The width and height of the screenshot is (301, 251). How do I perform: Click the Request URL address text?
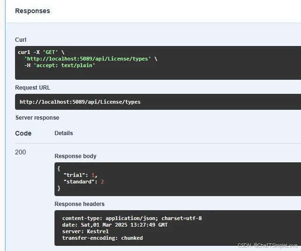(80, 102)
